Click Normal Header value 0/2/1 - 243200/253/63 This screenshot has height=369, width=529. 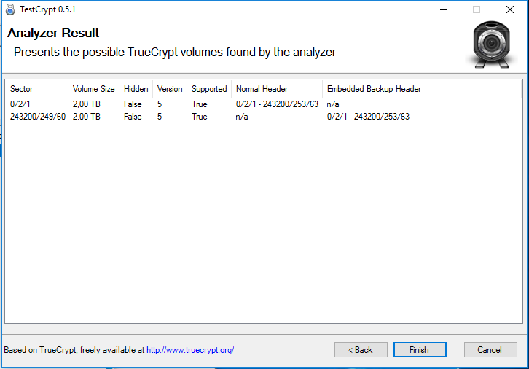277,104
